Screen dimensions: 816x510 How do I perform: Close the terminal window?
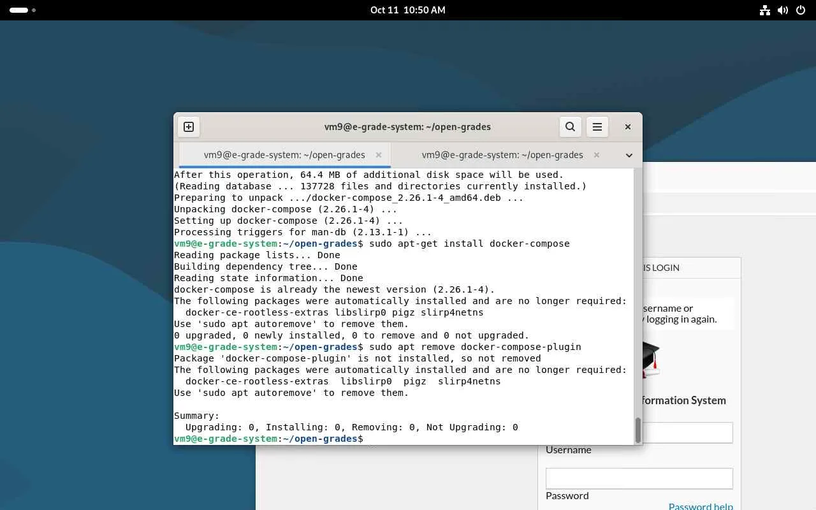[628, 127]
